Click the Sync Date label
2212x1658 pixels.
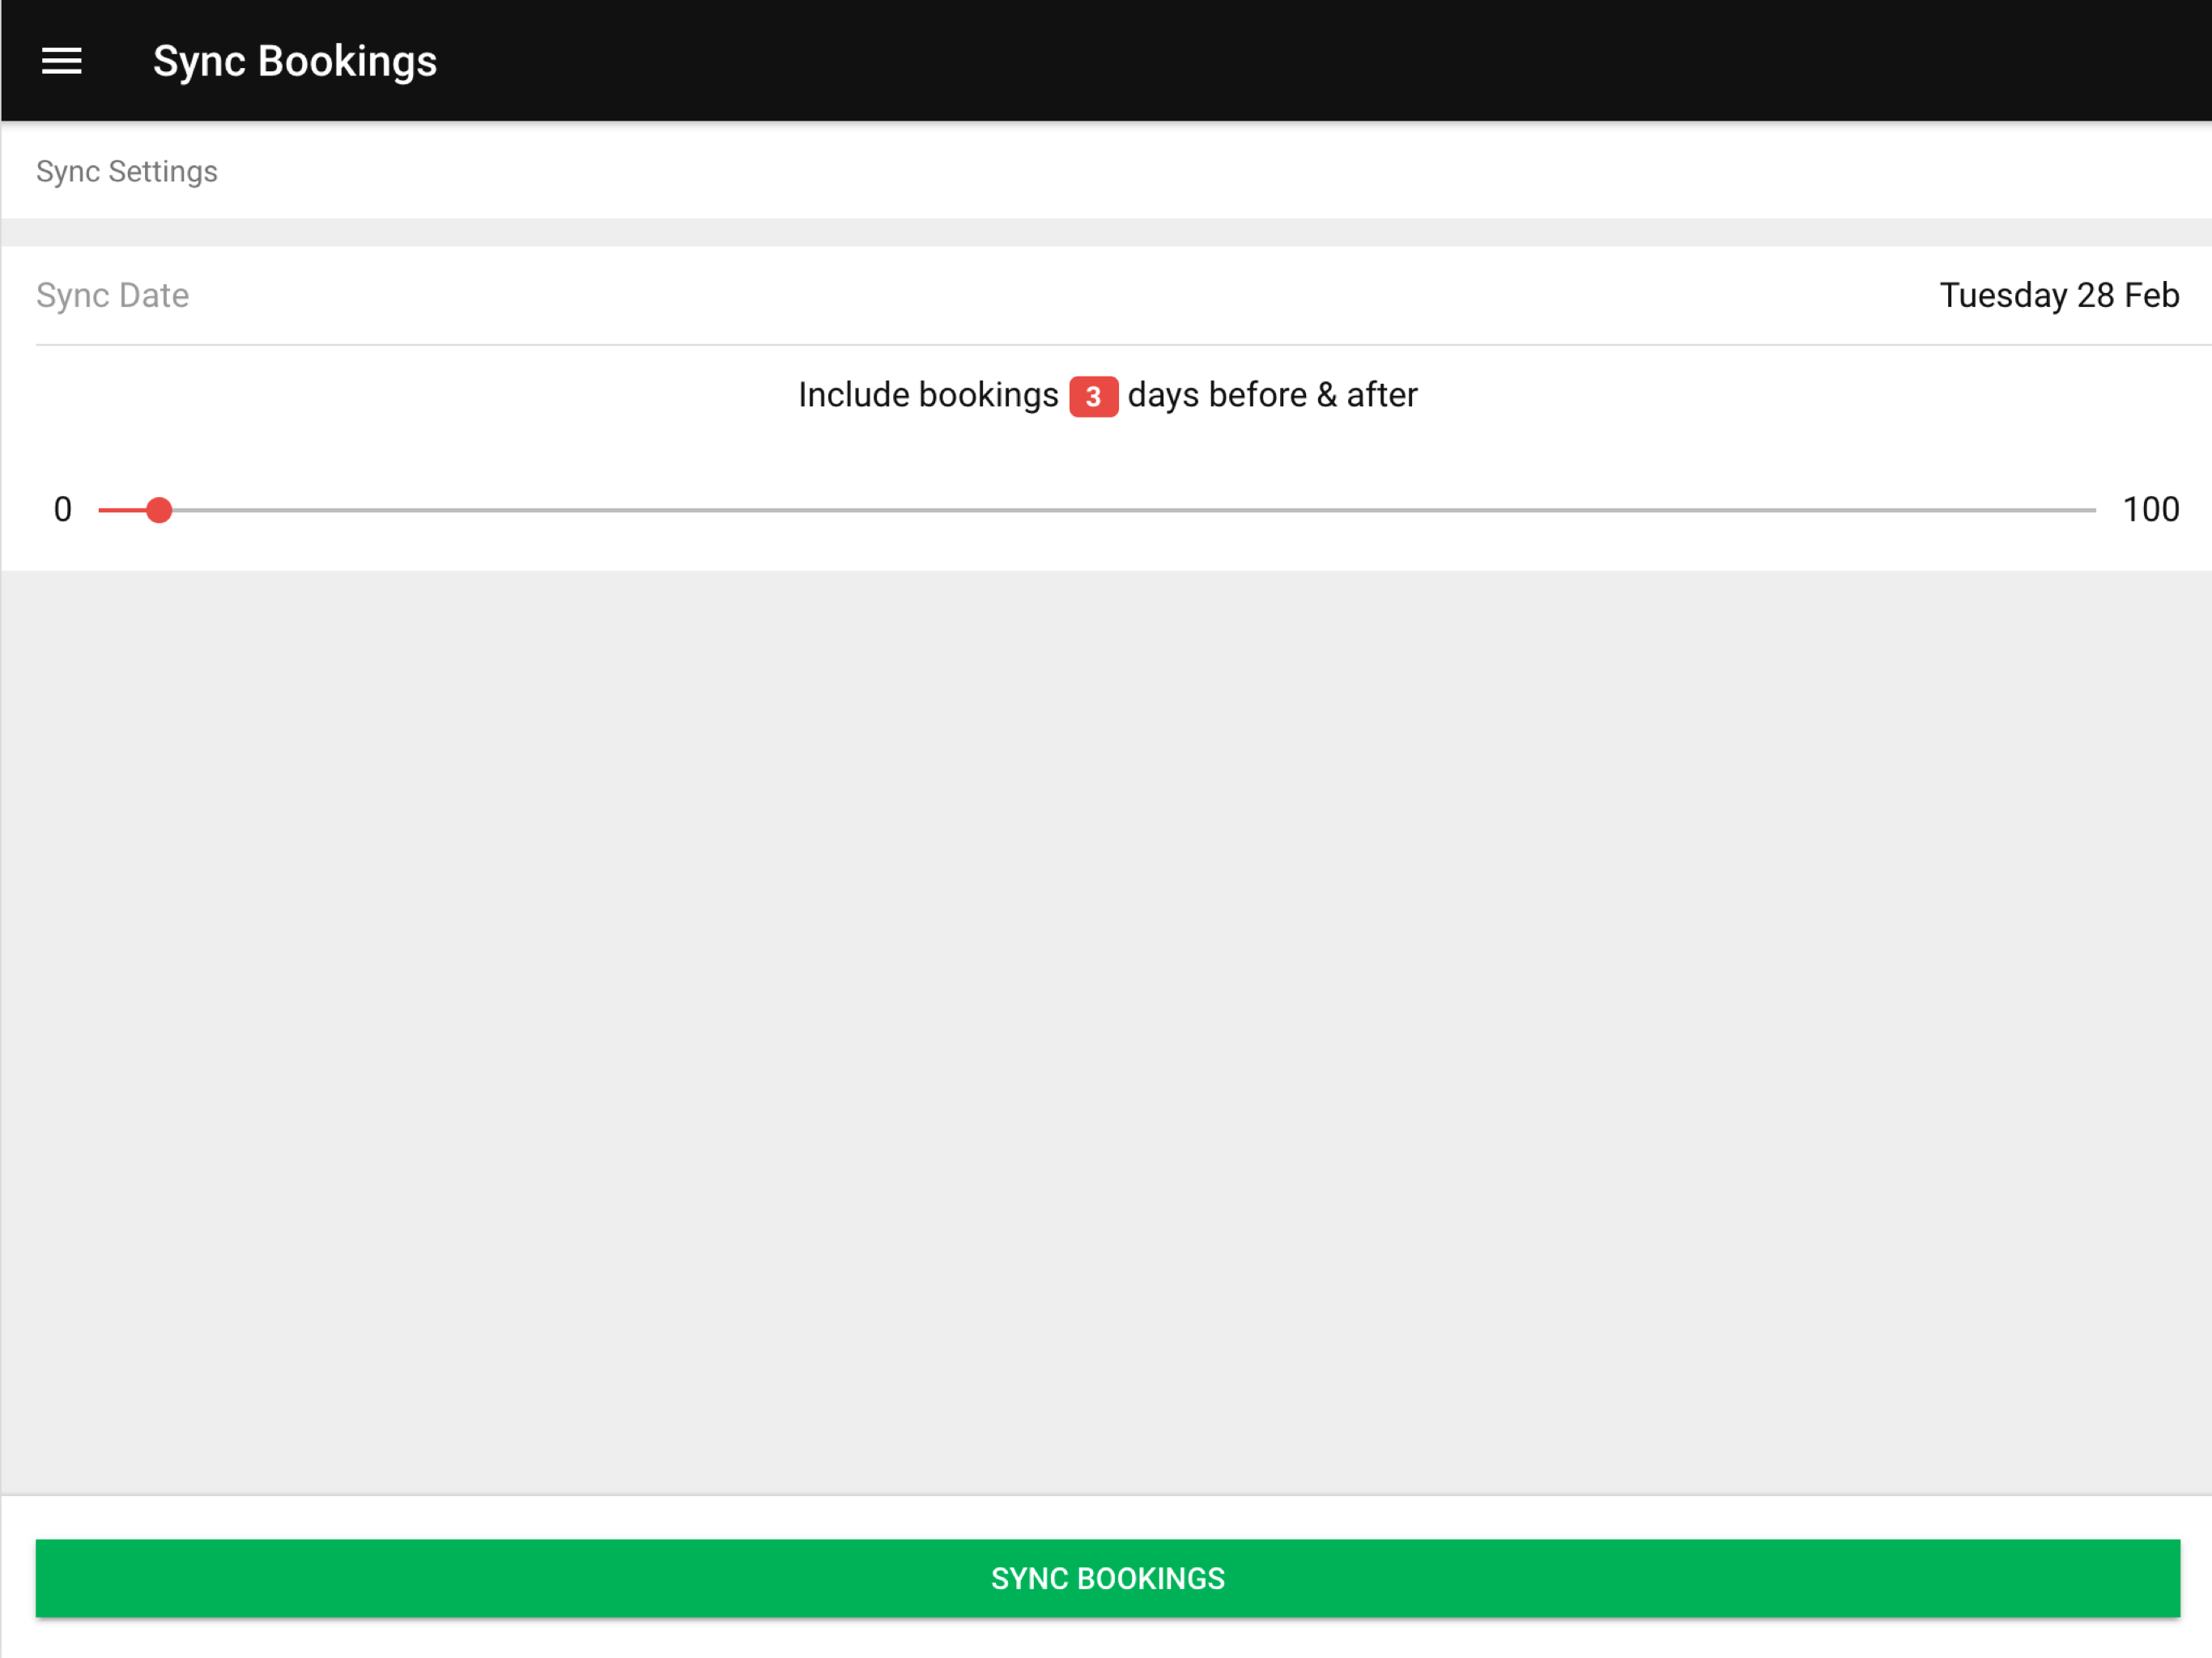(112, 295)
